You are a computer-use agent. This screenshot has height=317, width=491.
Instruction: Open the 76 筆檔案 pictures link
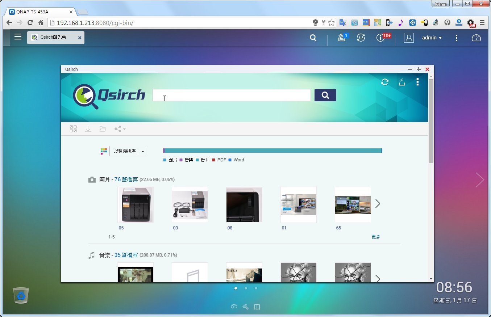(x=126, y=179)
